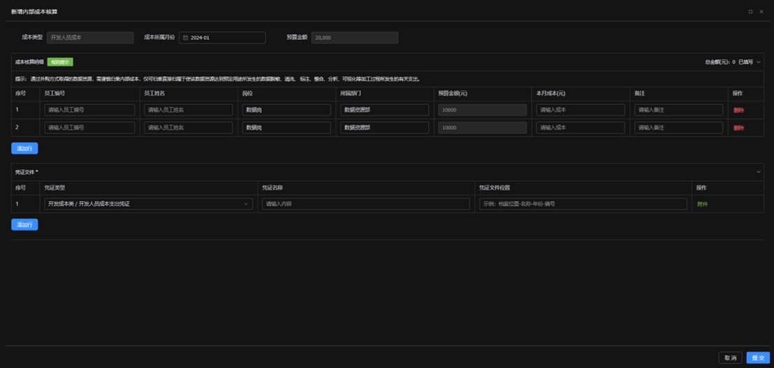Image resolution: width=774 pixels, height=368 pixels.
Task: Click the green 规则提示 tag
Action: 60,62
